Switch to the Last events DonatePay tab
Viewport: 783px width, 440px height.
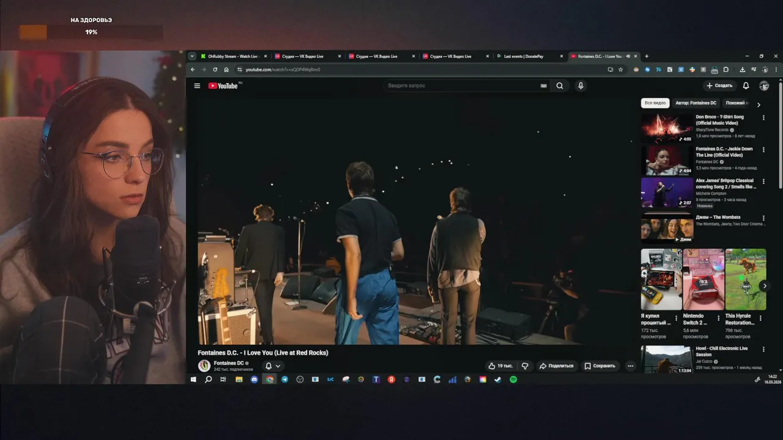(x=529, y=56)
